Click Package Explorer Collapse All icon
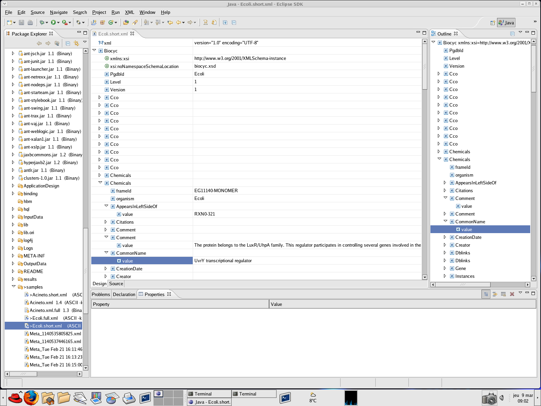This screenshot has width=541, height=406. click(x=68, y=43)
